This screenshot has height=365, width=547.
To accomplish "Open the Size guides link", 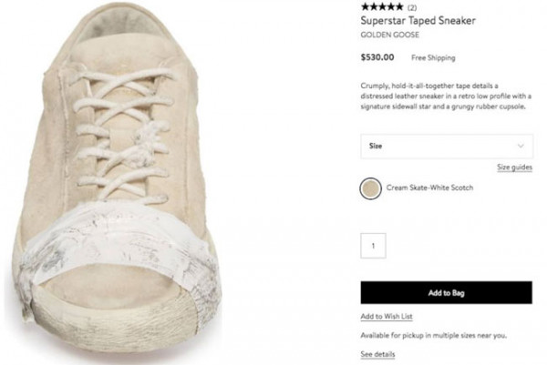I will [x=514, y=167].
